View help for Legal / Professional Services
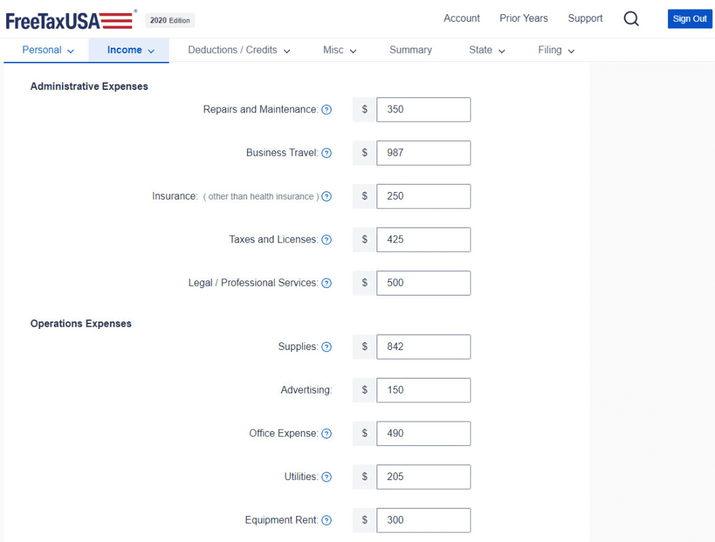 click(x=326, y=283)
